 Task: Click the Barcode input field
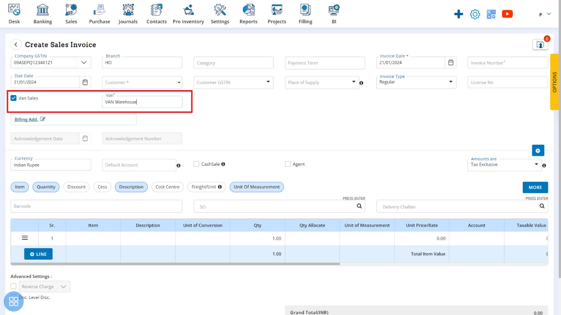click(x=96, y=206)
